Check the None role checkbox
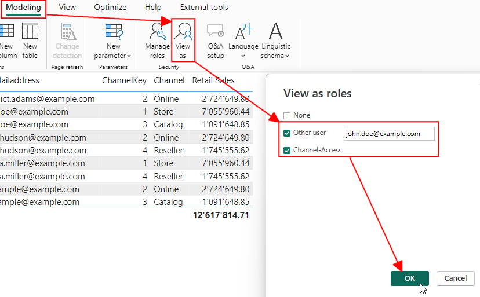 [x=287, y=116]
